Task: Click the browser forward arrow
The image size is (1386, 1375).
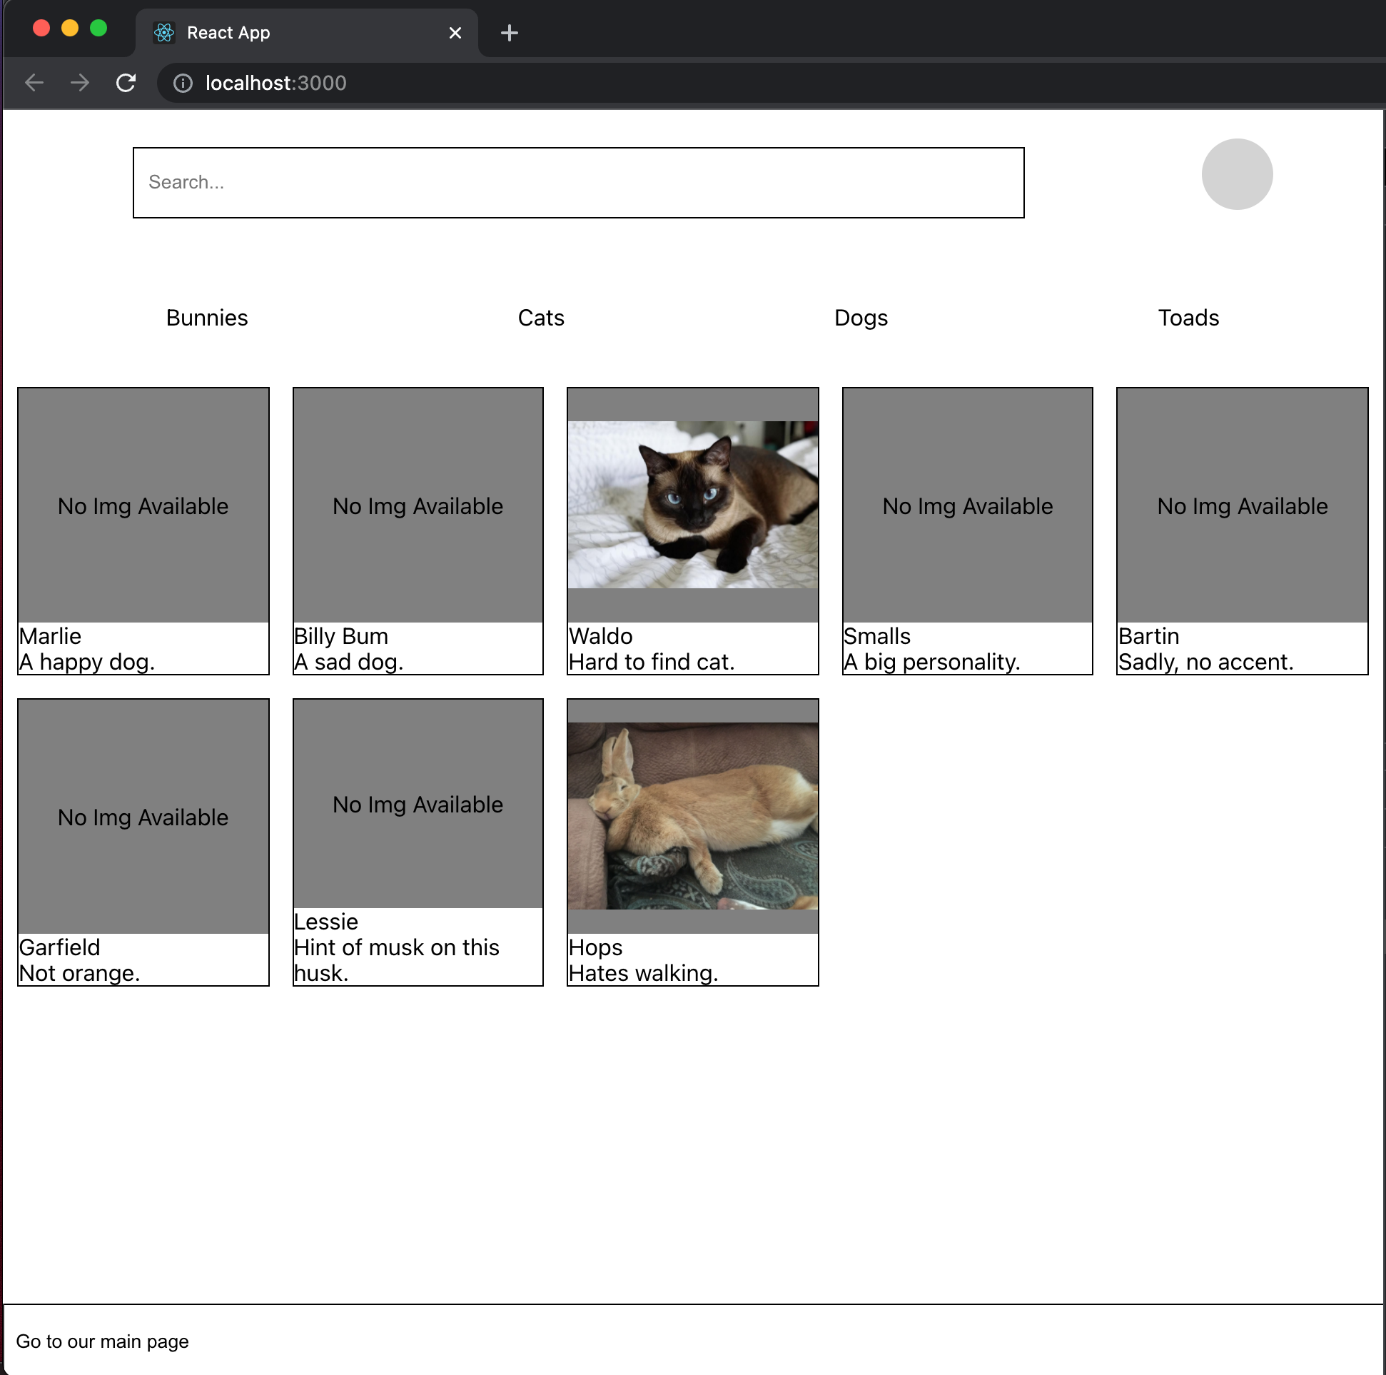Action: click(80, 83)
